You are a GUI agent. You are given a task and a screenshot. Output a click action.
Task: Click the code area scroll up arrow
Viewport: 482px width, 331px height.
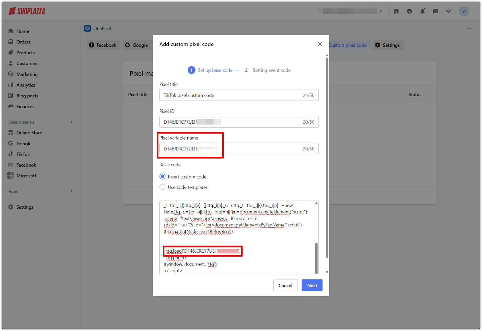[316, 203]
